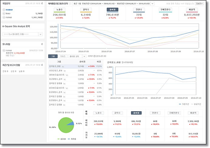
Task: Show trend chart for 검색광고_대행 row
Action: 63,66
